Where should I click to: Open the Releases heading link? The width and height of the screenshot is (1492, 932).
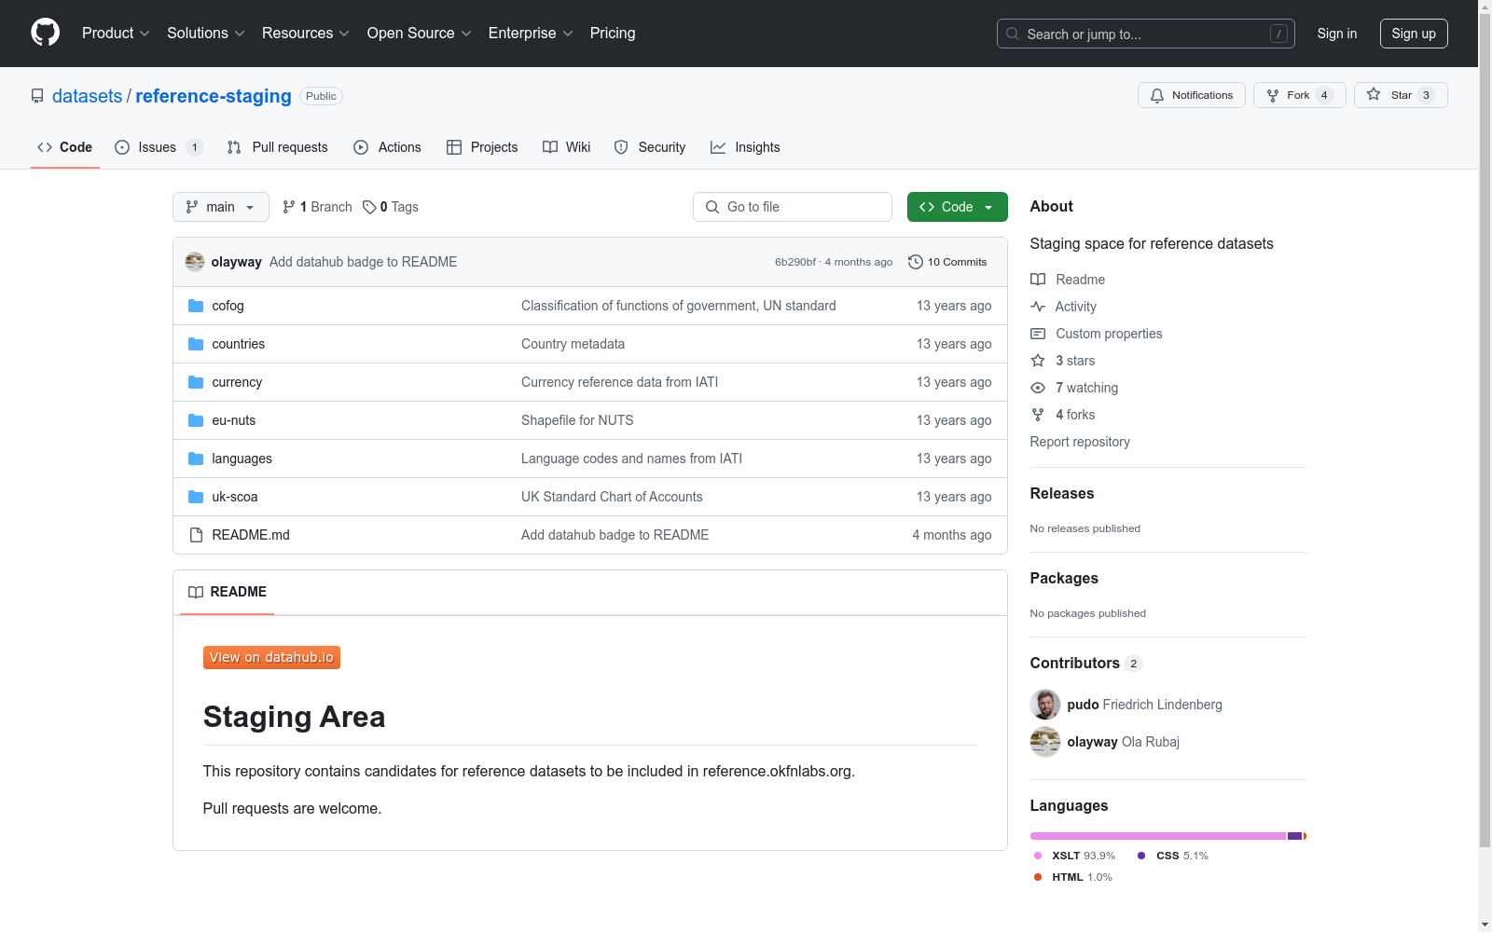(1062, 494)
